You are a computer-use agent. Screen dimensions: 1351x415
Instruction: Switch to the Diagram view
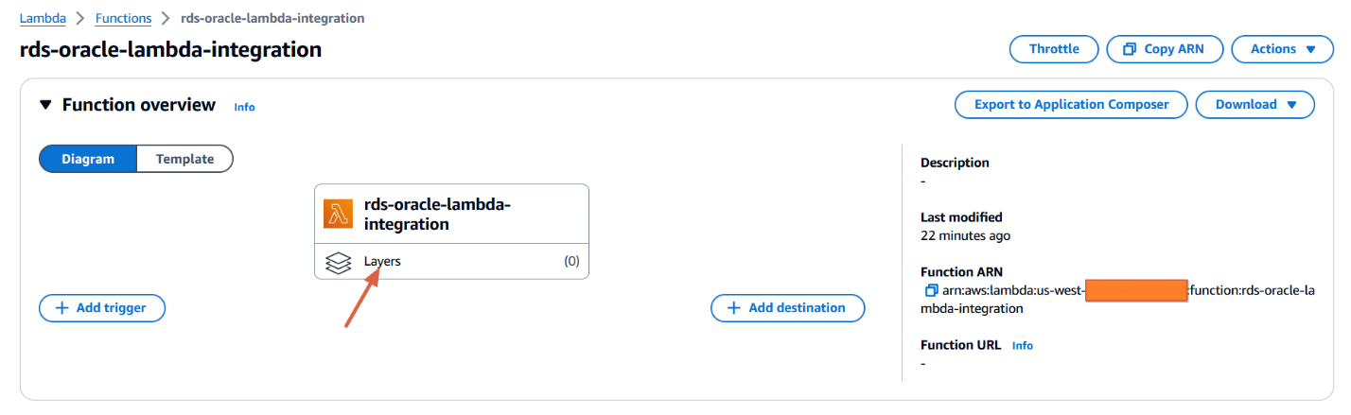click(x=88, y=159)
